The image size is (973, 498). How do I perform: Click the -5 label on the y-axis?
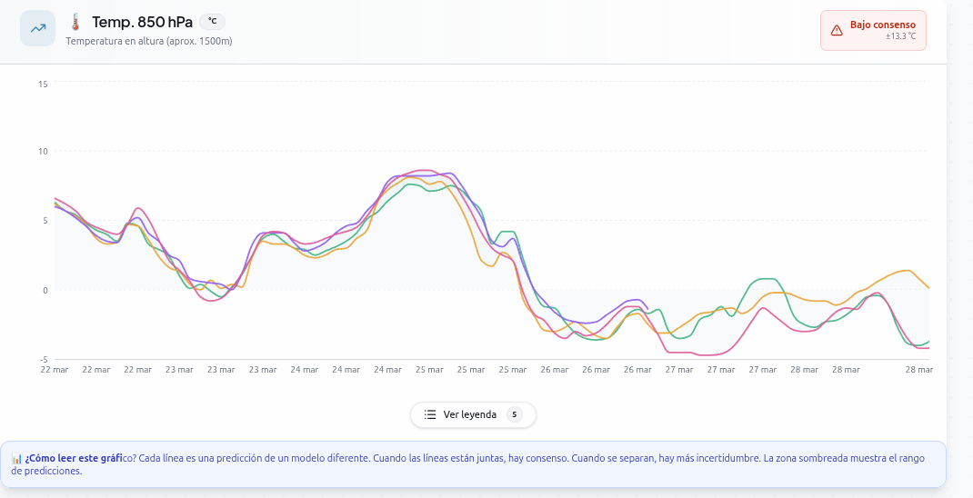tap(43, 359)
